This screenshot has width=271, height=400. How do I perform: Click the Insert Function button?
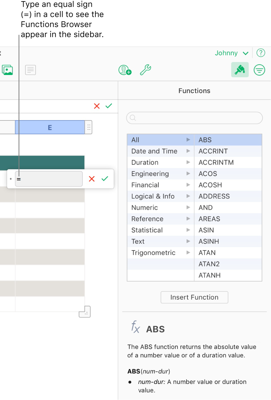(x=194, y=297)
